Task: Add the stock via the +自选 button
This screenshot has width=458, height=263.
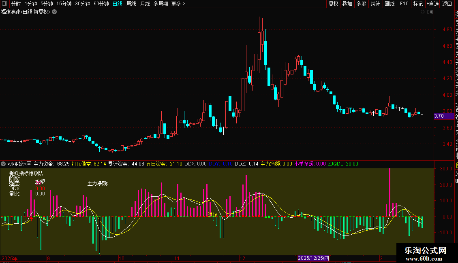Action: pos(432,4)
